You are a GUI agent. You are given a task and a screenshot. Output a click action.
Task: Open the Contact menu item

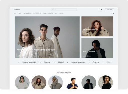point(61,13)
